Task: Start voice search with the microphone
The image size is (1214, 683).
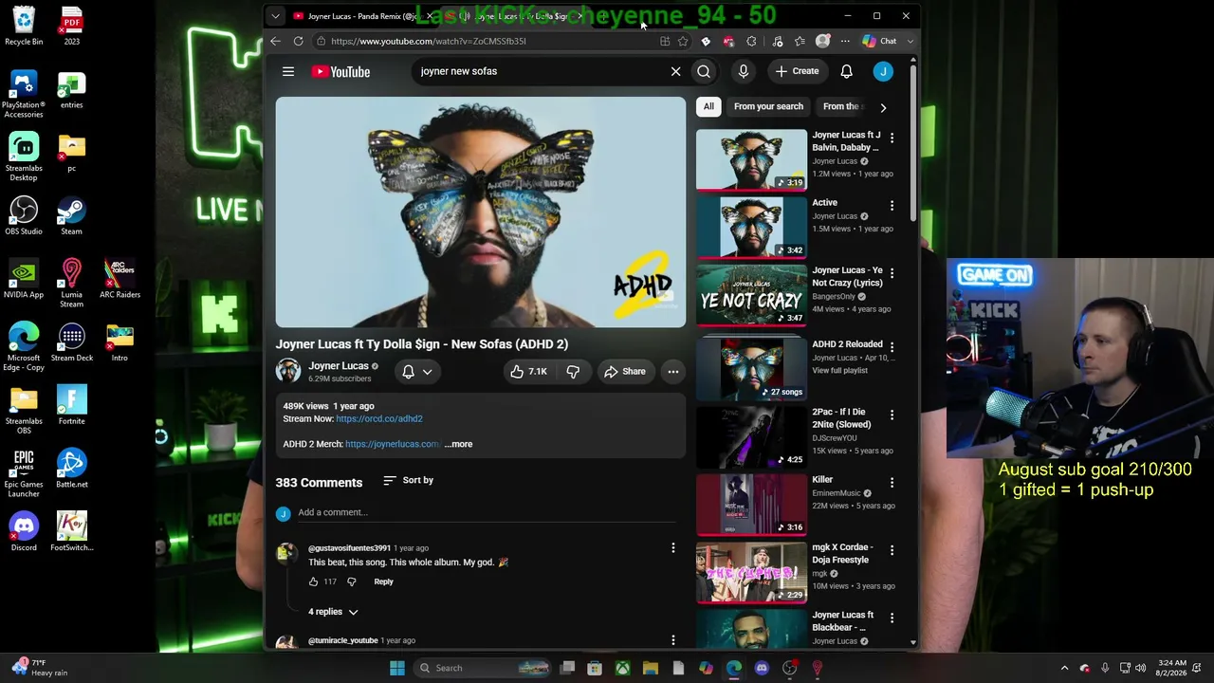Action: 744,71
